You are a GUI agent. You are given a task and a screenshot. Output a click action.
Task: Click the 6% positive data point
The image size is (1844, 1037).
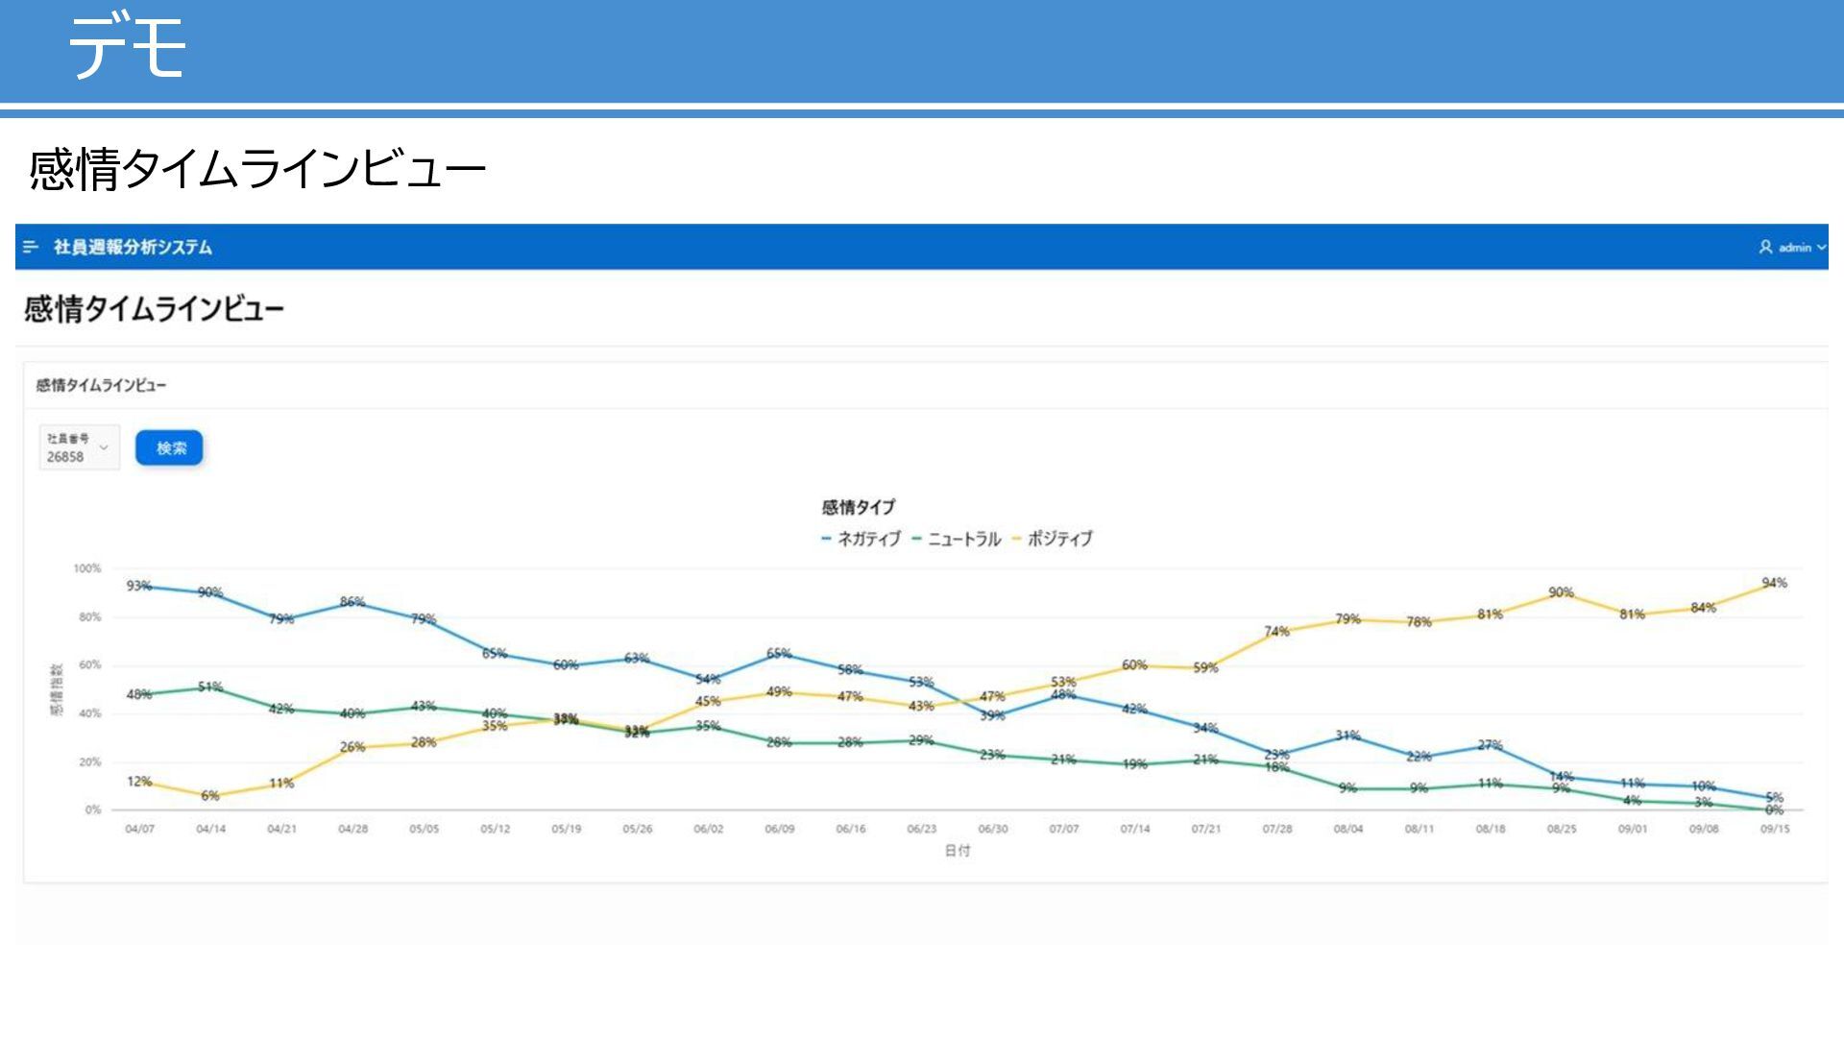click(x=211, y=796)
